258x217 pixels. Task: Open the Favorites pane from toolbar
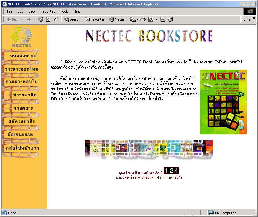click(95, 19)
